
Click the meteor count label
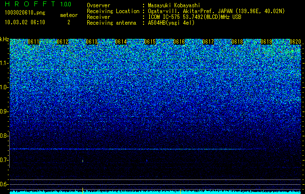point(69,15)
